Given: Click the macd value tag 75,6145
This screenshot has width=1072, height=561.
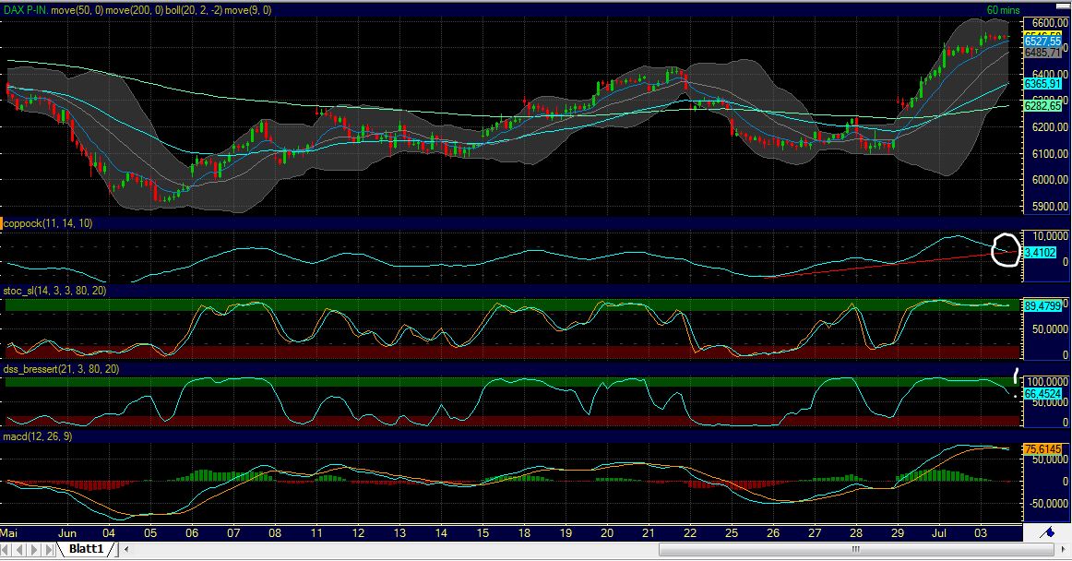Looking at the screenshot, I should (x=1042, y=448).
